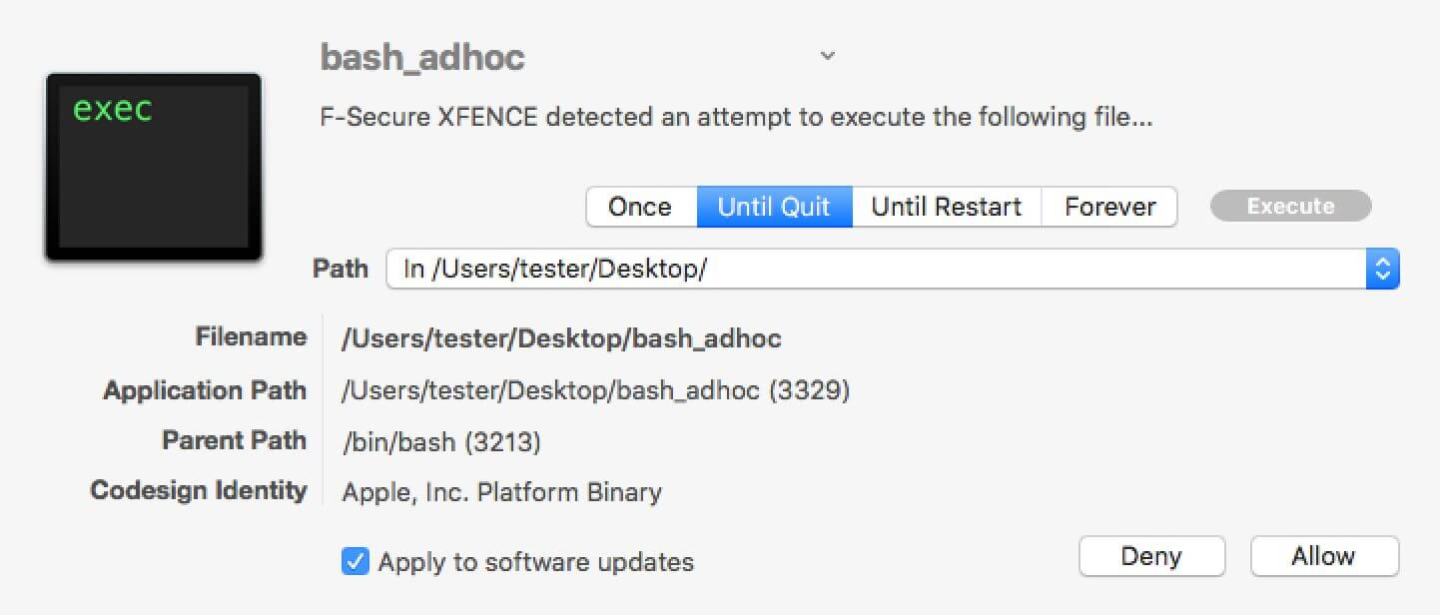
Task: Click the /bin/bash parent path value
Action: (x=441, y=441)
